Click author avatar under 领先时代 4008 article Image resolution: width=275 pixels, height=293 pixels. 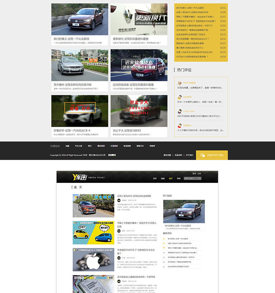[119, 200]
